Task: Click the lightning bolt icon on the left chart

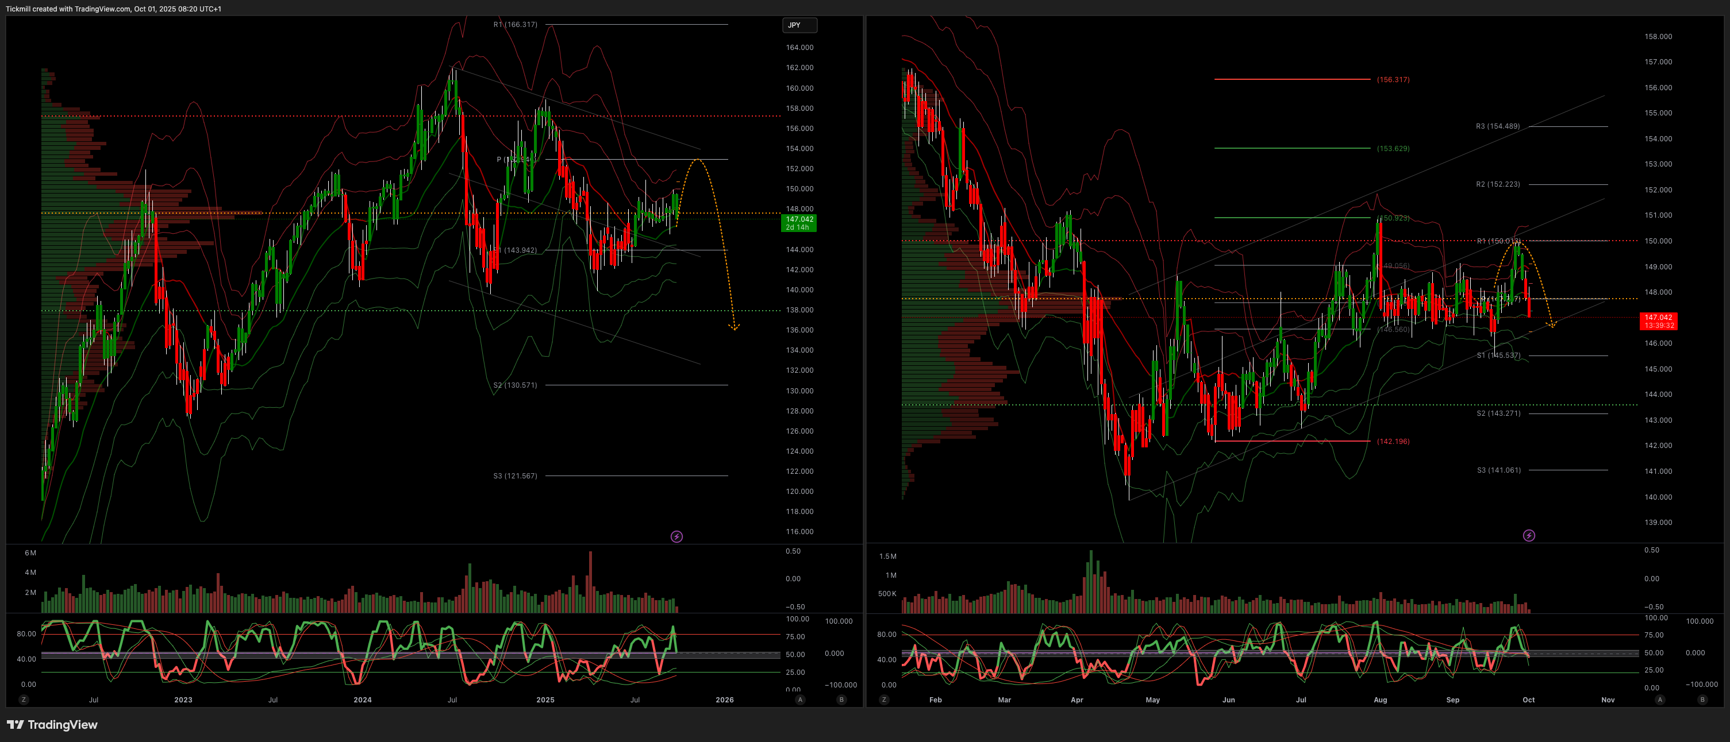Action: click(676, 537)
